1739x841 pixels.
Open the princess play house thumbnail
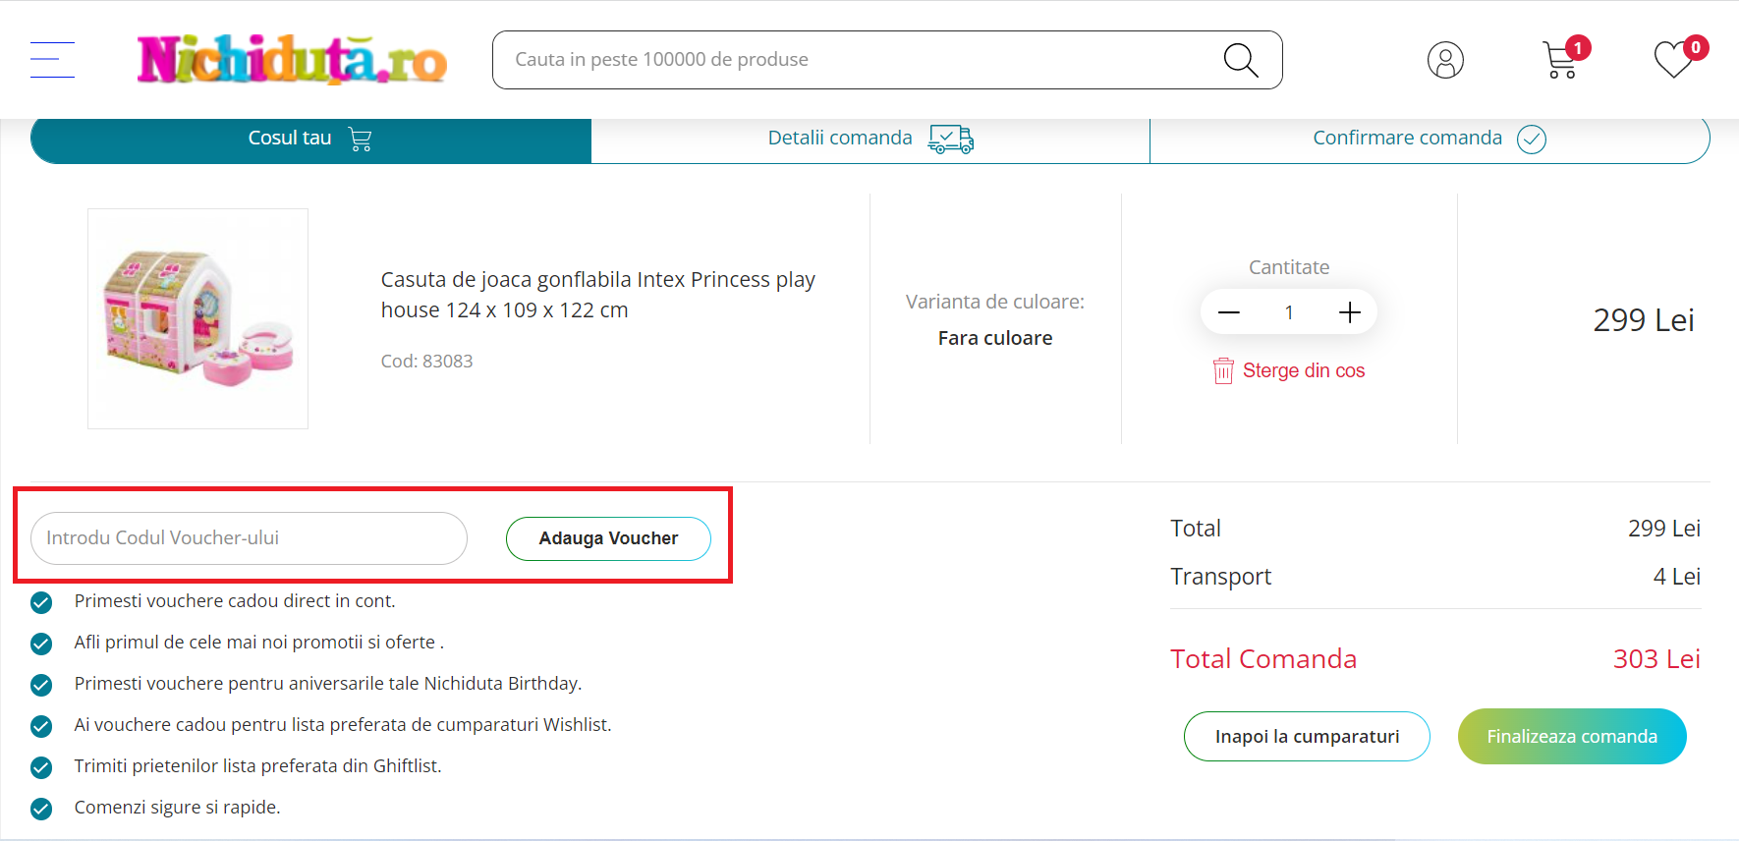pos(197,318)
